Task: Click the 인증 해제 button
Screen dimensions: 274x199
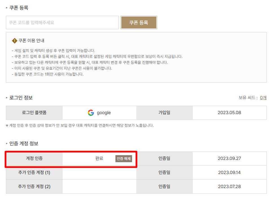Action: (x=124, y=159)
